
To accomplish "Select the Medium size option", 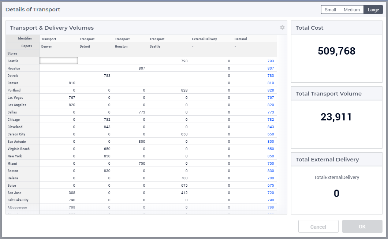I will [x=352, y=10].
